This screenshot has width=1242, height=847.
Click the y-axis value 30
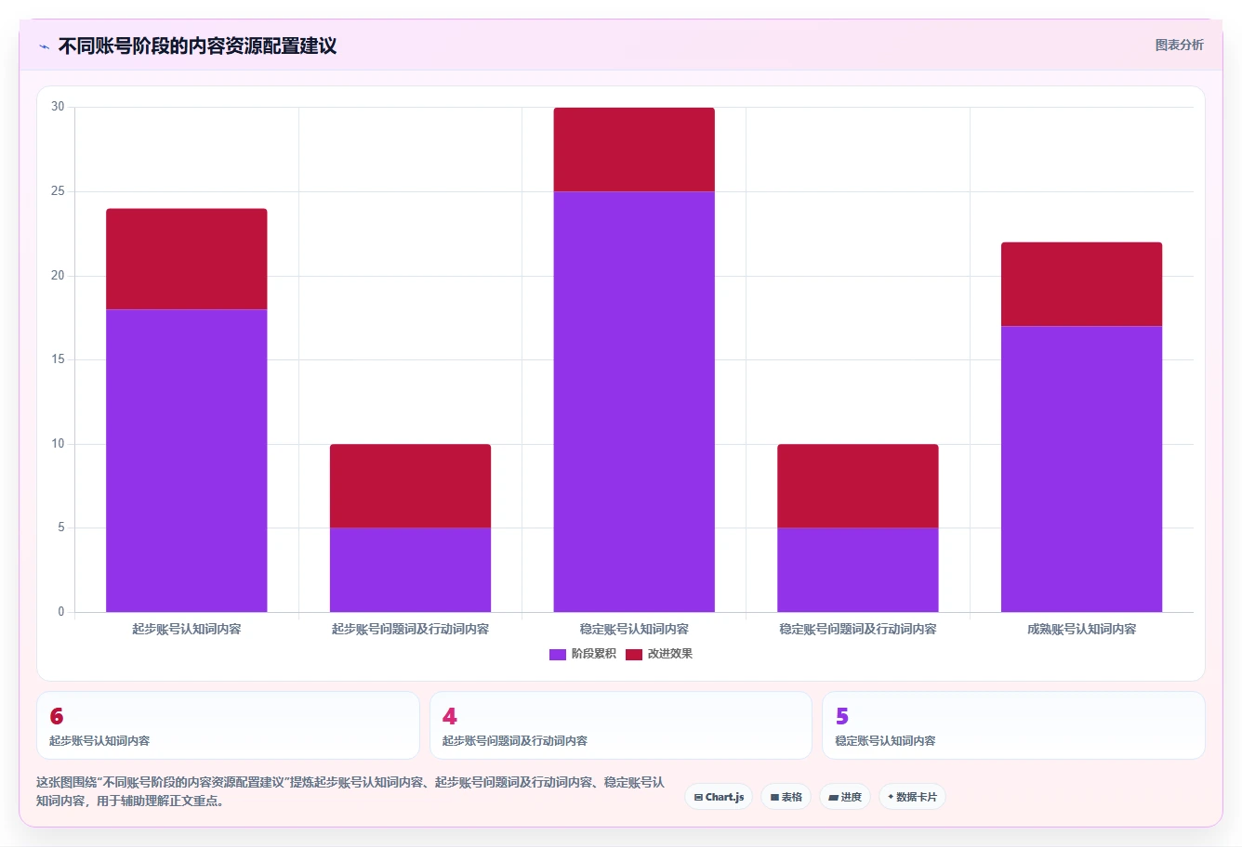click(58, 107)
